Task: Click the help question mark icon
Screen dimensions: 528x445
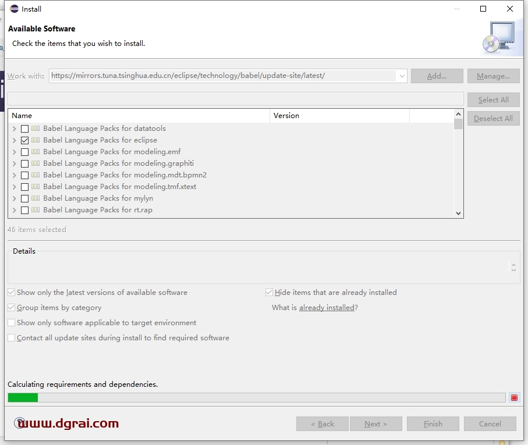Action: (19, 423)
